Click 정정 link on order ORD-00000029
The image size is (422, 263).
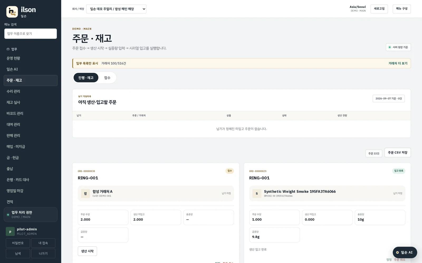[389, 260]
